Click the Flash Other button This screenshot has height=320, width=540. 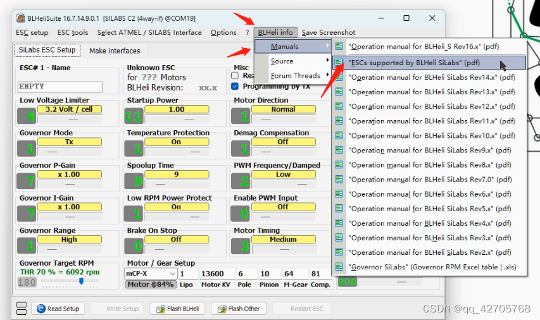[238, 309]
